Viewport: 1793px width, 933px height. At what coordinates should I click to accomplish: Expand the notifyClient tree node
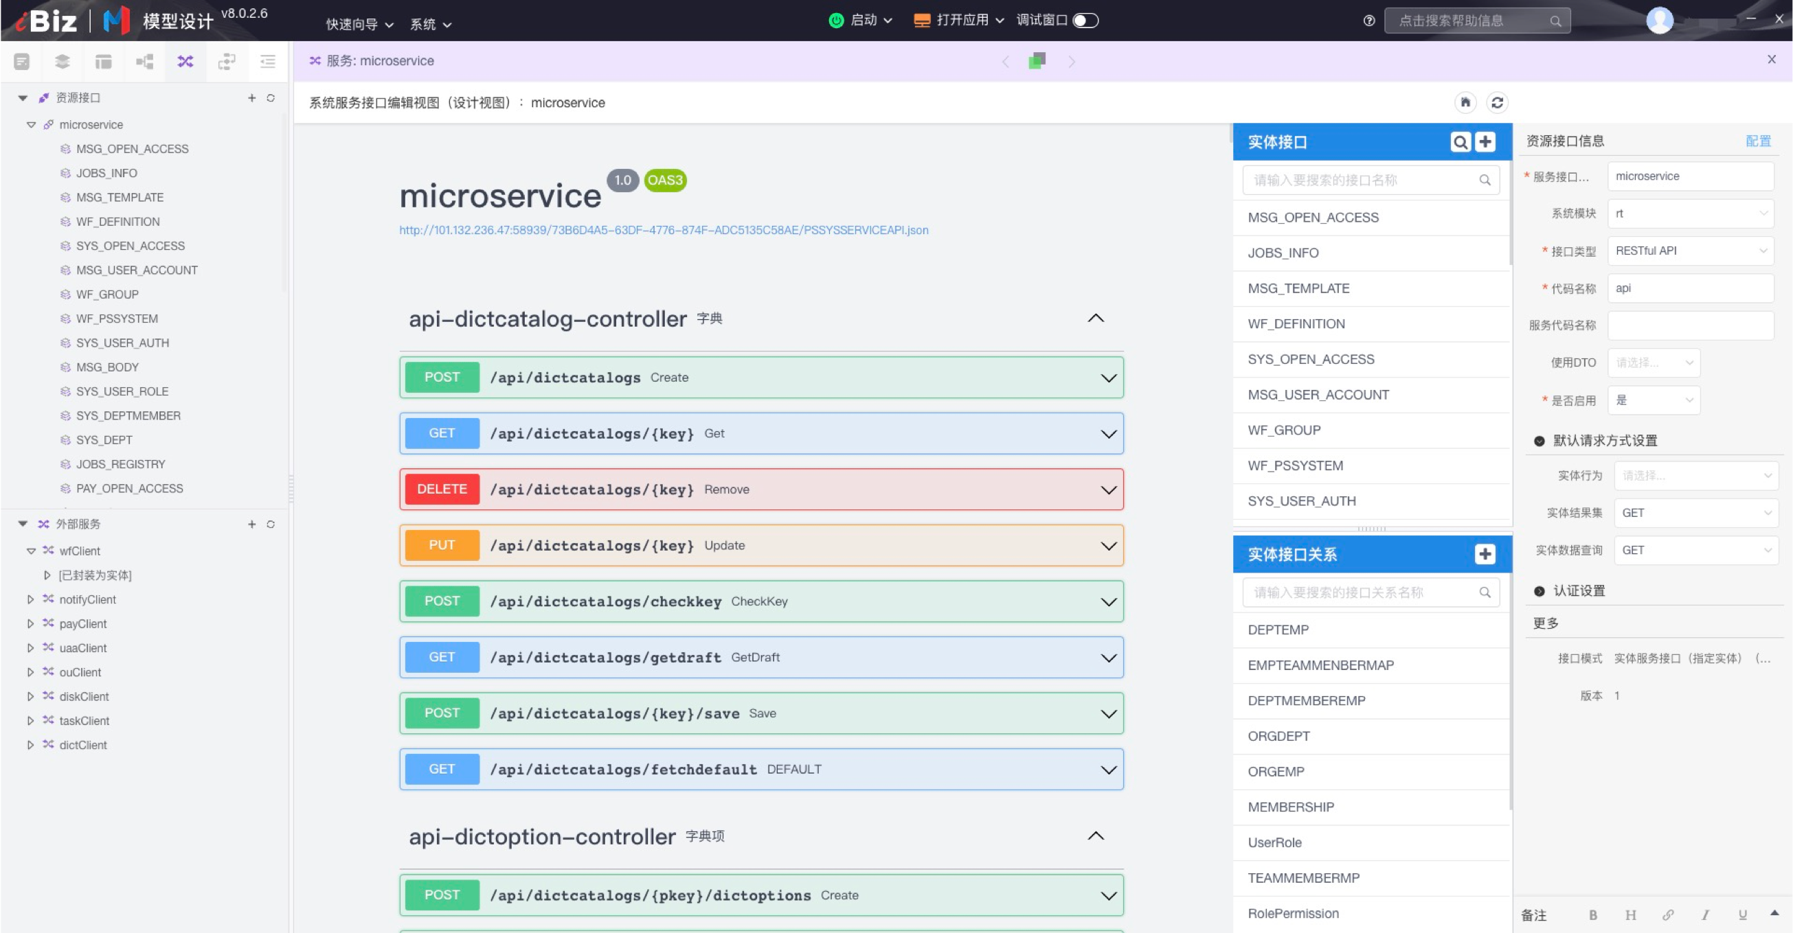[31, 600]
